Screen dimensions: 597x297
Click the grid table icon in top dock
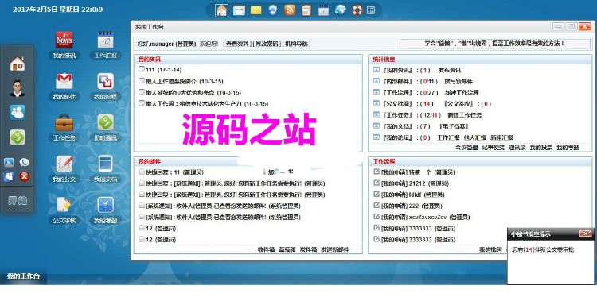[371, 10]
